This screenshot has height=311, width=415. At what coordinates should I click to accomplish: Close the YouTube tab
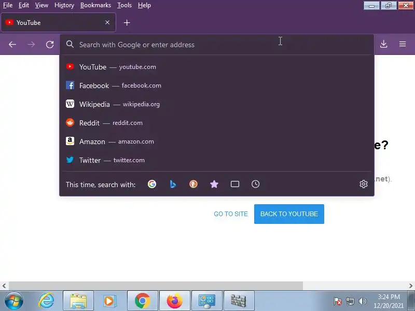(107, 22)
